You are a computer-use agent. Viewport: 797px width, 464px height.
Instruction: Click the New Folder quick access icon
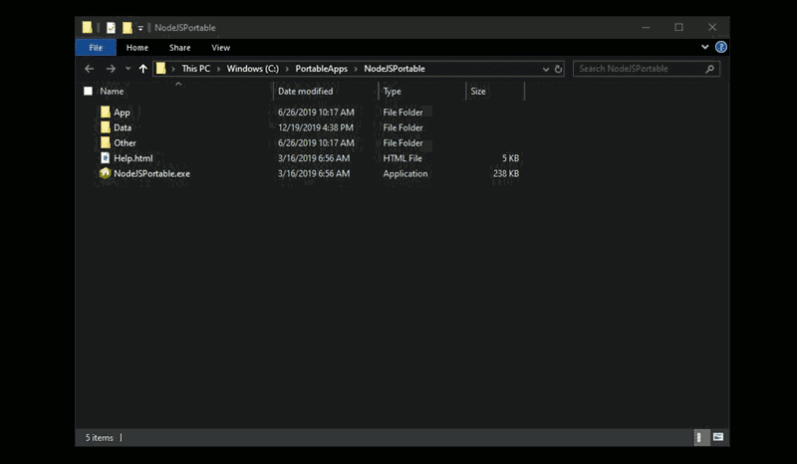(128, 28)
